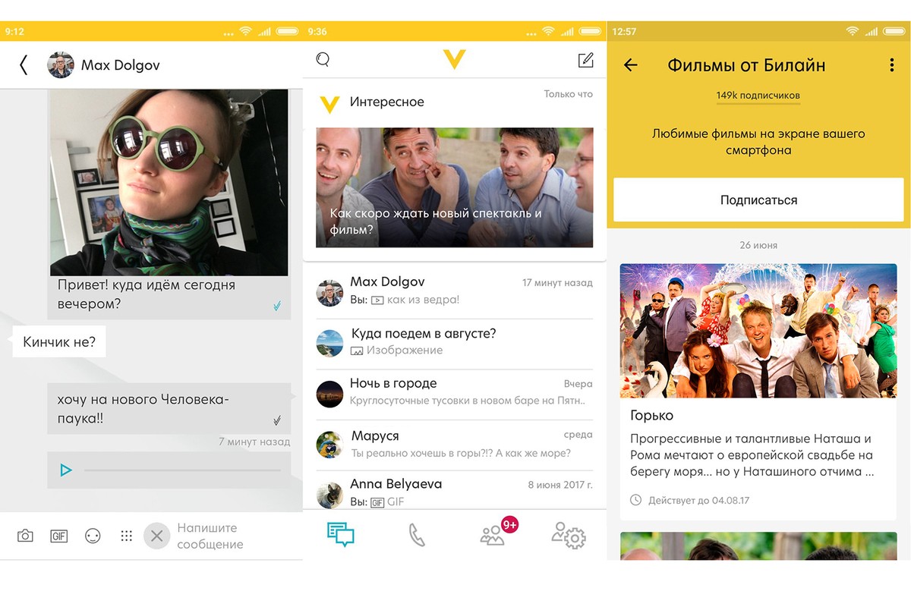Go back from Фильмы от Билайн channel

point(630,65)
